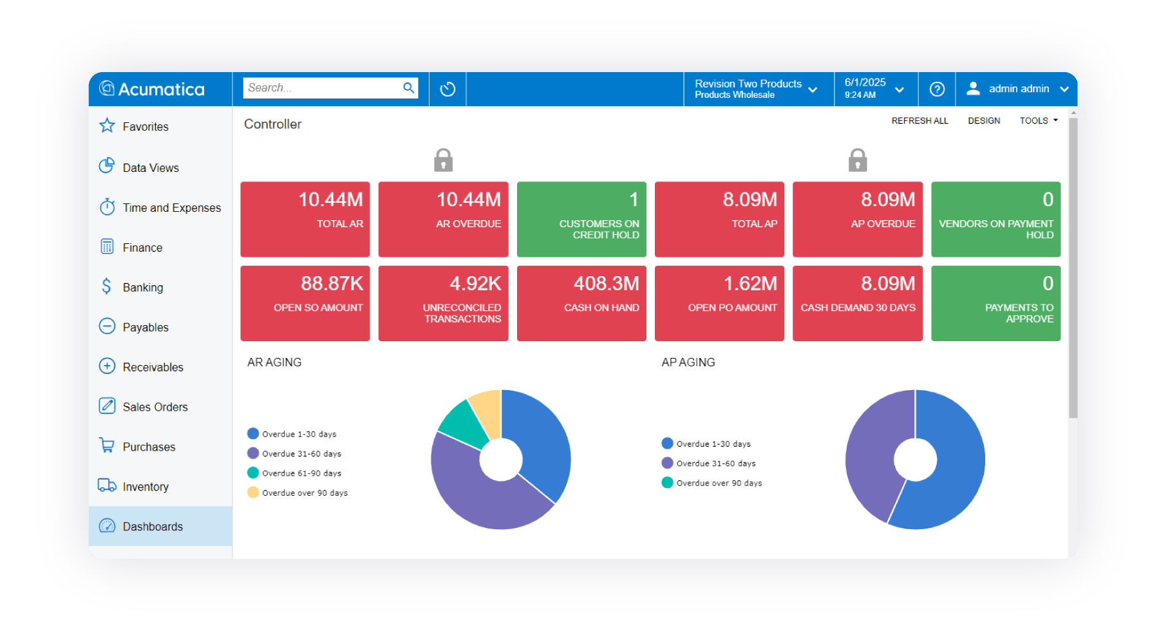Click the Favorites star icon
The width and height of the screenshot is (1159, 627).
107,126
